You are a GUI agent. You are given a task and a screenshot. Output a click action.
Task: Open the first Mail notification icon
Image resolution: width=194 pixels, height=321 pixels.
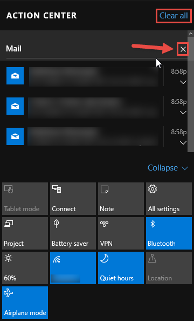point(15,76)
